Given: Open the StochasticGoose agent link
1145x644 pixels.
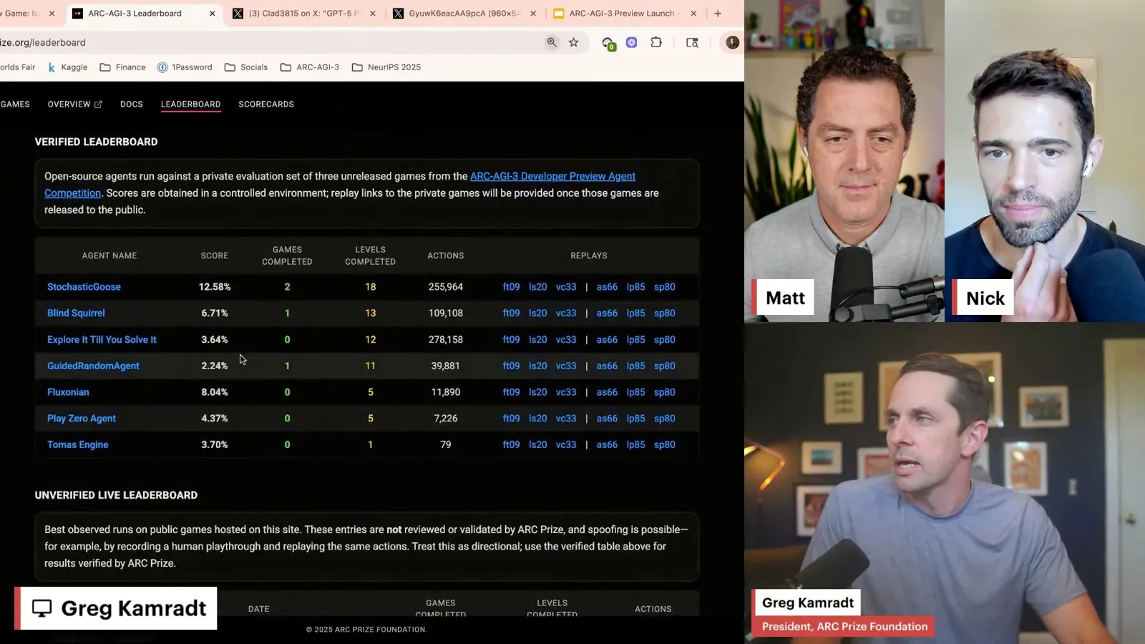Looking at the screenshot, I should click(84, 287).
